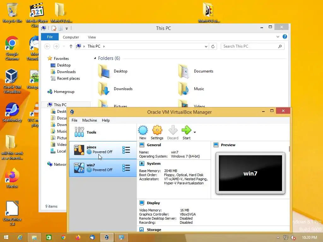The image size is (323, 242).
Task: Click the Properties quick access icon
Action: click(x=54, y=28)
